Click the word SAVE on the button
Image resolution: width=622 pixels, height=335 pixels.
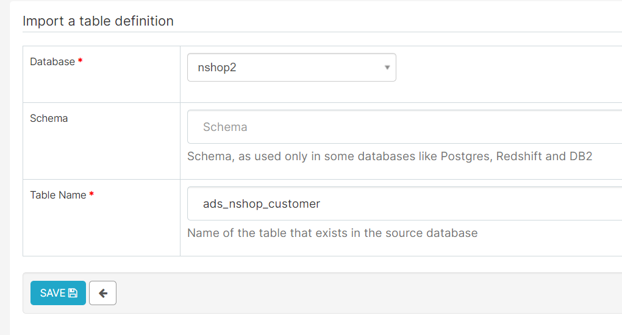pos(52,293)
